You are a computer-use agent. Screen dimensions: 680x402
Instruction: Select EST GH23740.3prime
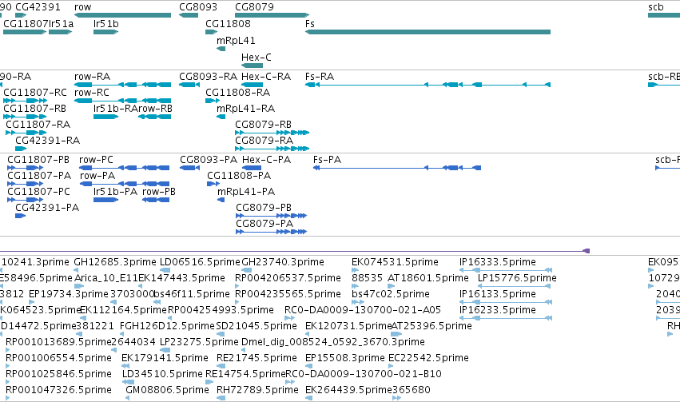coord(282,262)
